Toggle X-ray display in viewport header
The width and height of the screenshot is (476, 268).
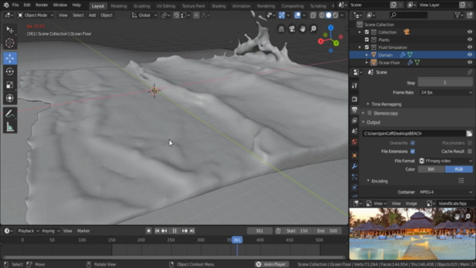pos(313,15)
